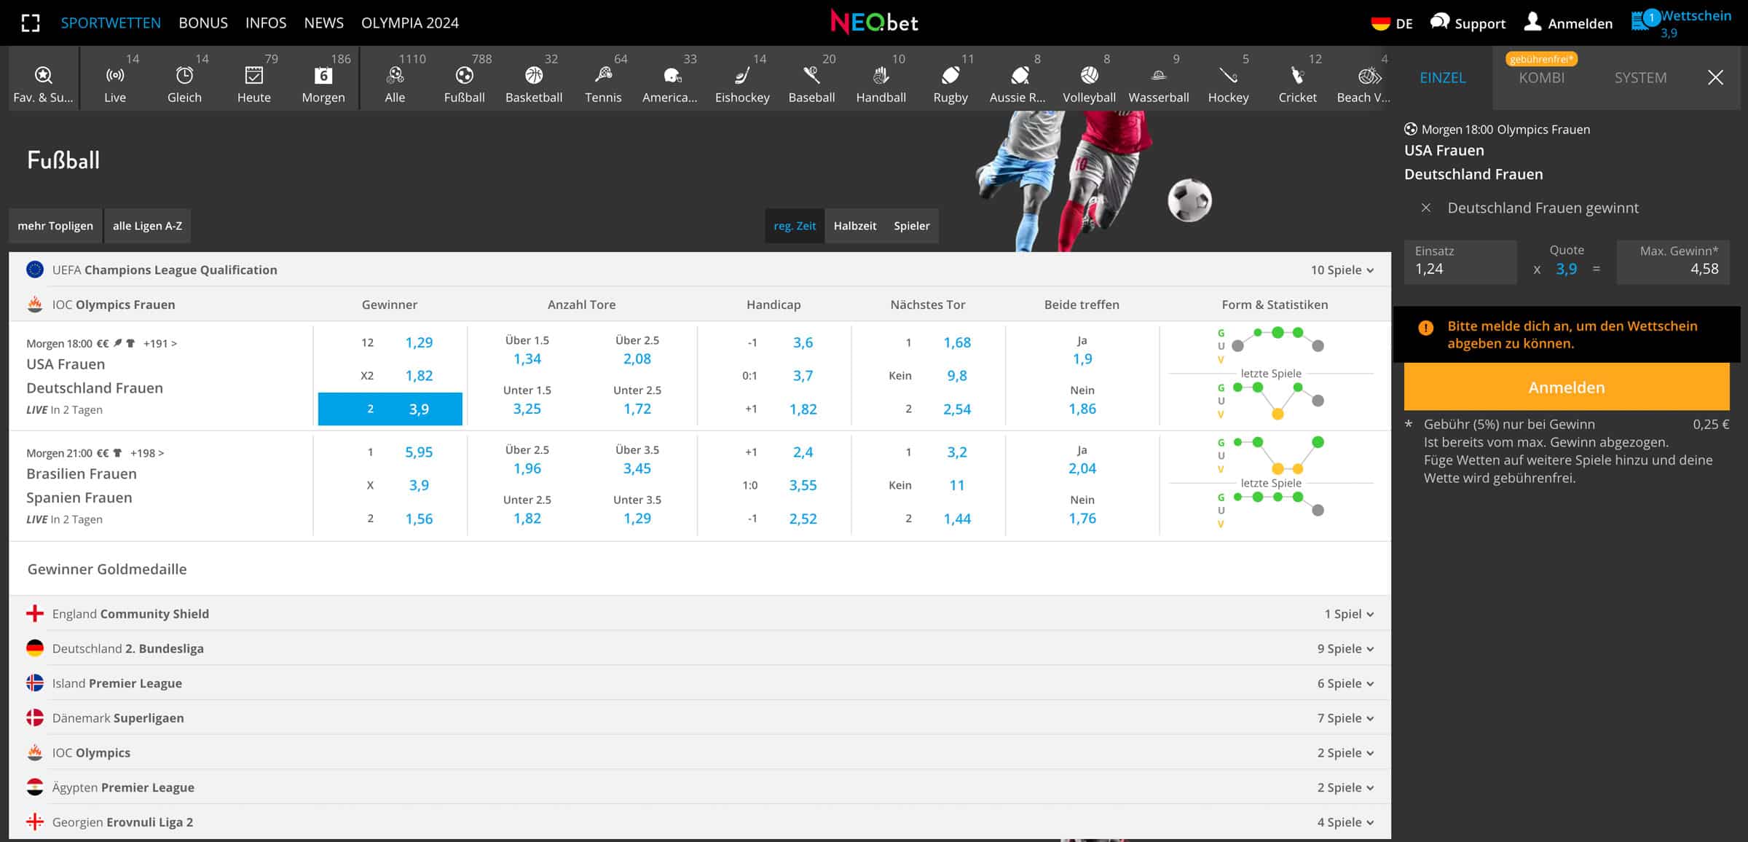1748x842 pixels.
Task: Click mehr Topligen button
Action: pos(55,226)
